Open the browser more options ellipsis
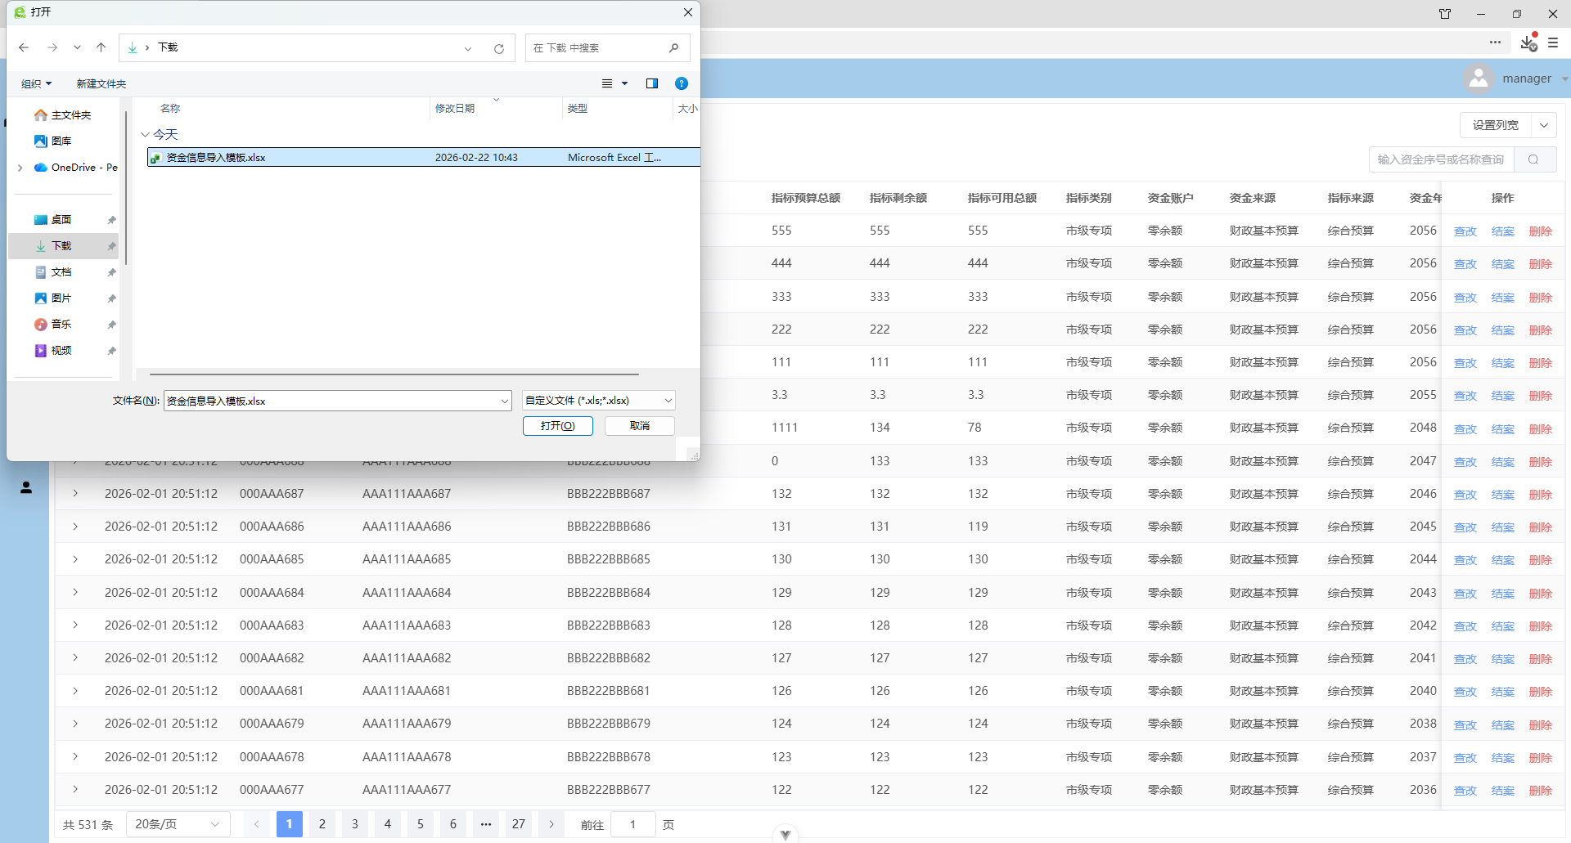The width and height of the screenshot is (1571, 843). [x=1496, y=43]
